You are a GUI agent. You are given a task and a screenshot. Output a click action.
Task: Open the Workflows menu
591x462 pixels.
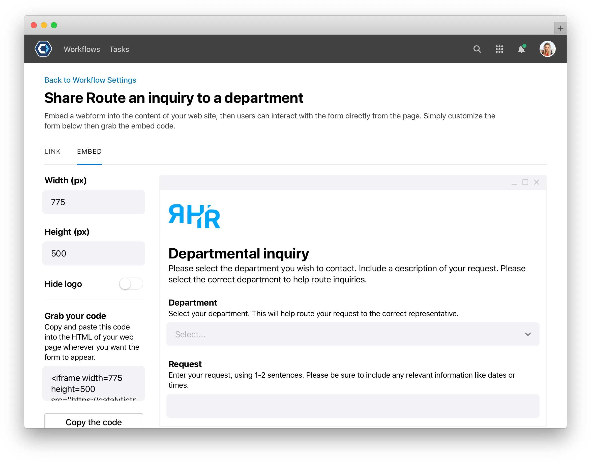click(82, 49)
